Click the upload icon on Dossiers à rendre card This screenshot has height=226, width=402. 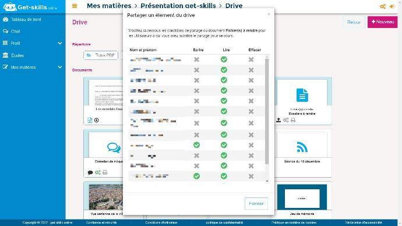click(278, 120)
